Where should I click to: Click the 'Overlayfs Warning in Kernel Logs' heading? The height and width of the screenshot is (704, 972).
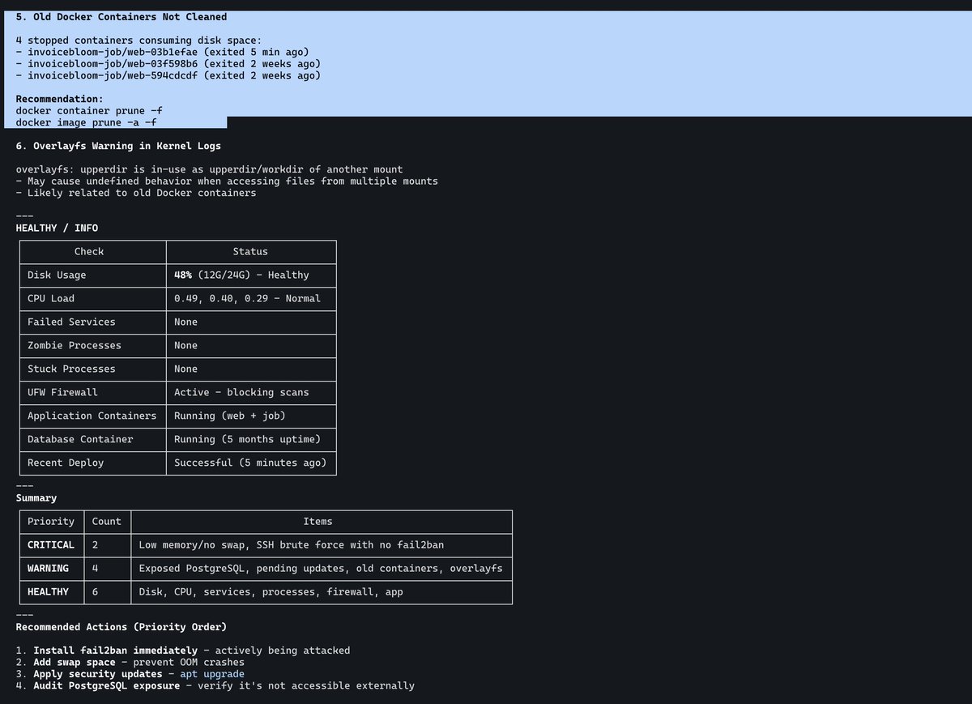tap(117, 146)
